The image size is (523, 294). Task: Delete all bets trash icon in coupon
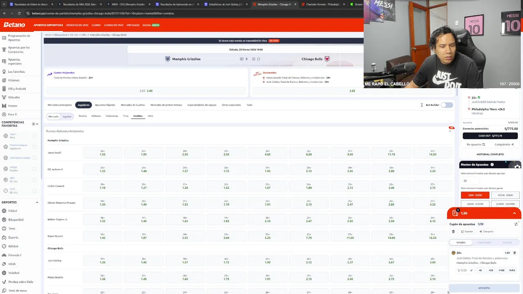tap(453, 232)
